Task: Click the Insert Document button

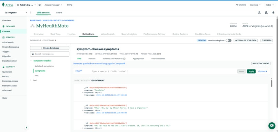Action: (x=261, y=64)
